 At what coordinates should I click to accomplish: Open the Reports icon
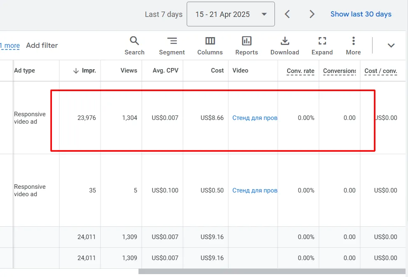coord(246,41)
